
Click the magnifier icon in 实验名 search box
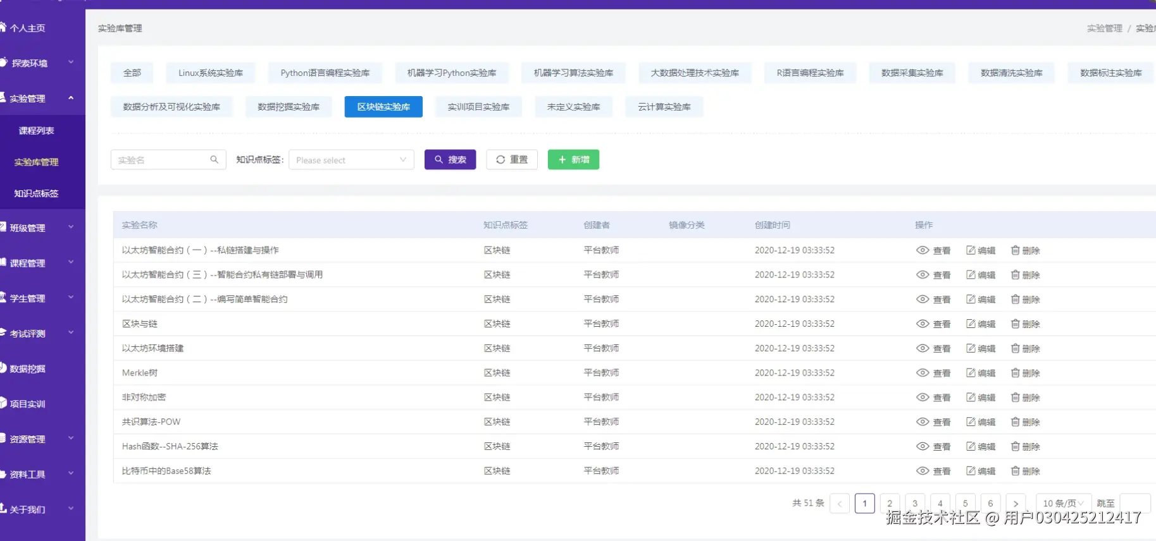[x=214, y=160]
